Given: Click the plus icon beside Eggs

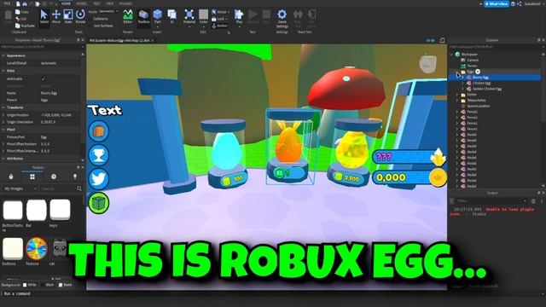Looking at the screenshot, I should (478, 72).
